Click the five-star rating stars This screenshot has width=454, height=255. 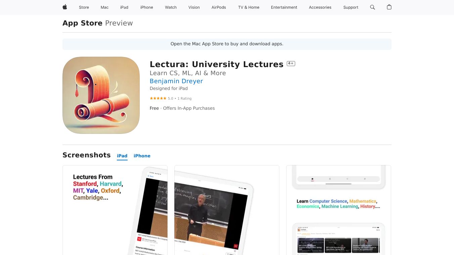158,98
